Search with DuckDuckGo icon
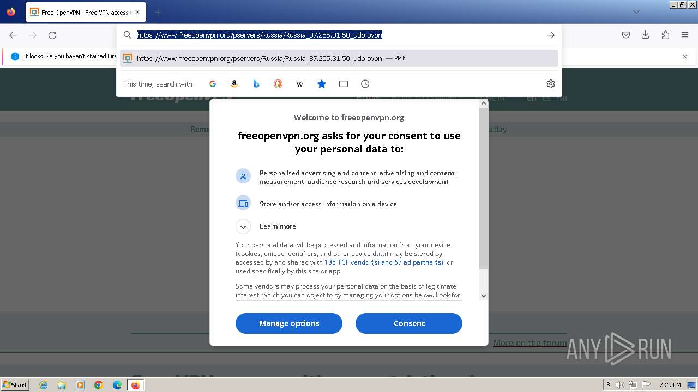Image resolution: width=698 pixels, height=392 pixels. (278, 84)
